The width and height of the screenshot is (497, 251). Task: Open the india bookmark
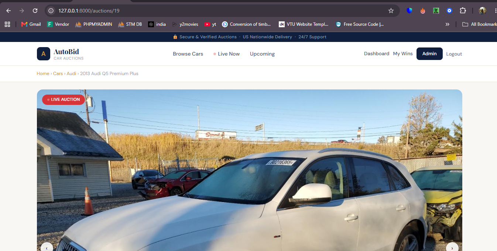(x=157, y=24)
